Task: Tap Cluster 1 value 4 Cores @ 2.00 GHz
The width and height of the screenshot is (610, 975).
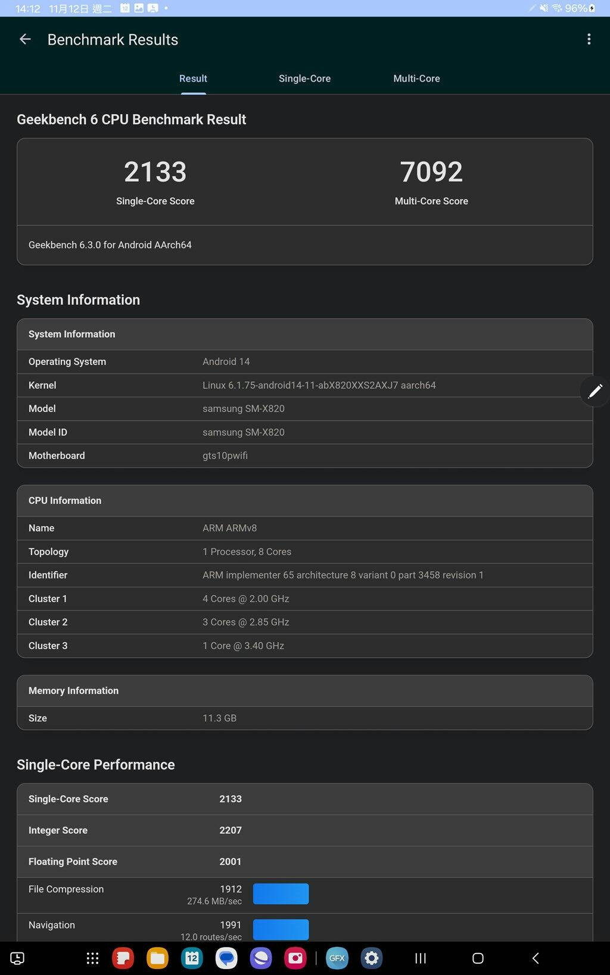Action: tap(246, 599)
